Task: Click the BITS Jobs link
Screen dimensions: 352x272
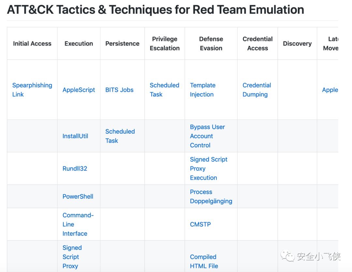Action: pos(119,90)
